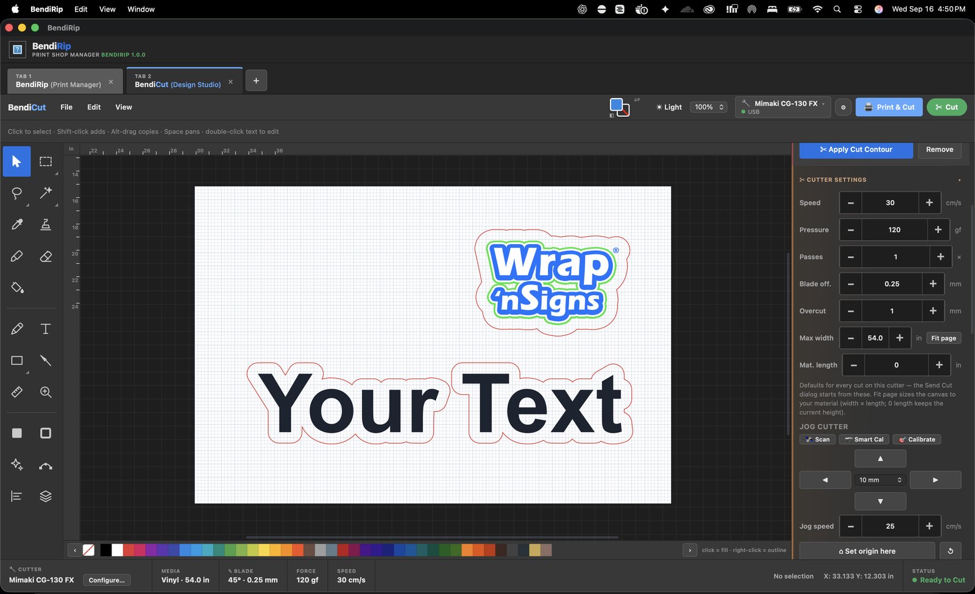Image resolution: width=975 pixels, height=594 pixels.
Task: Select the paint bucket fill tool
Action: click(x=16, y=287)
